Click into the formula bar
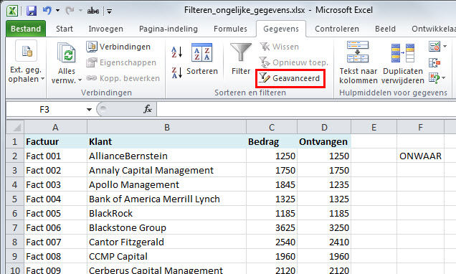Image resolution: width=456 pixels, height=274 pixels. click(306, 109)
